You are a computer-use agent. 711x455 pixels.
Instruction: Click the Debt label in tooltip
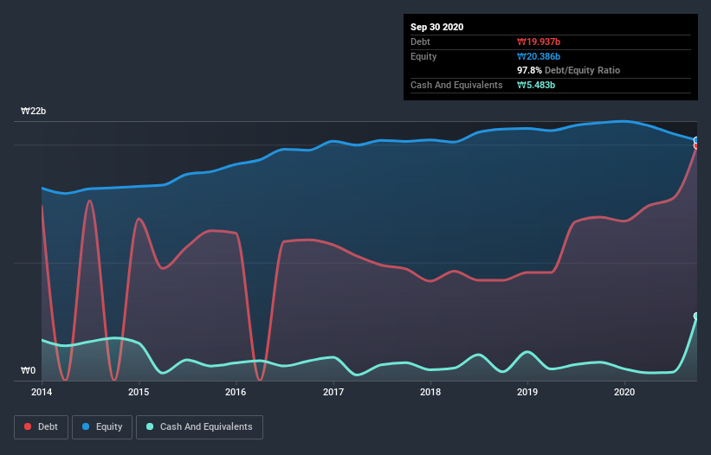pos(420,42)
